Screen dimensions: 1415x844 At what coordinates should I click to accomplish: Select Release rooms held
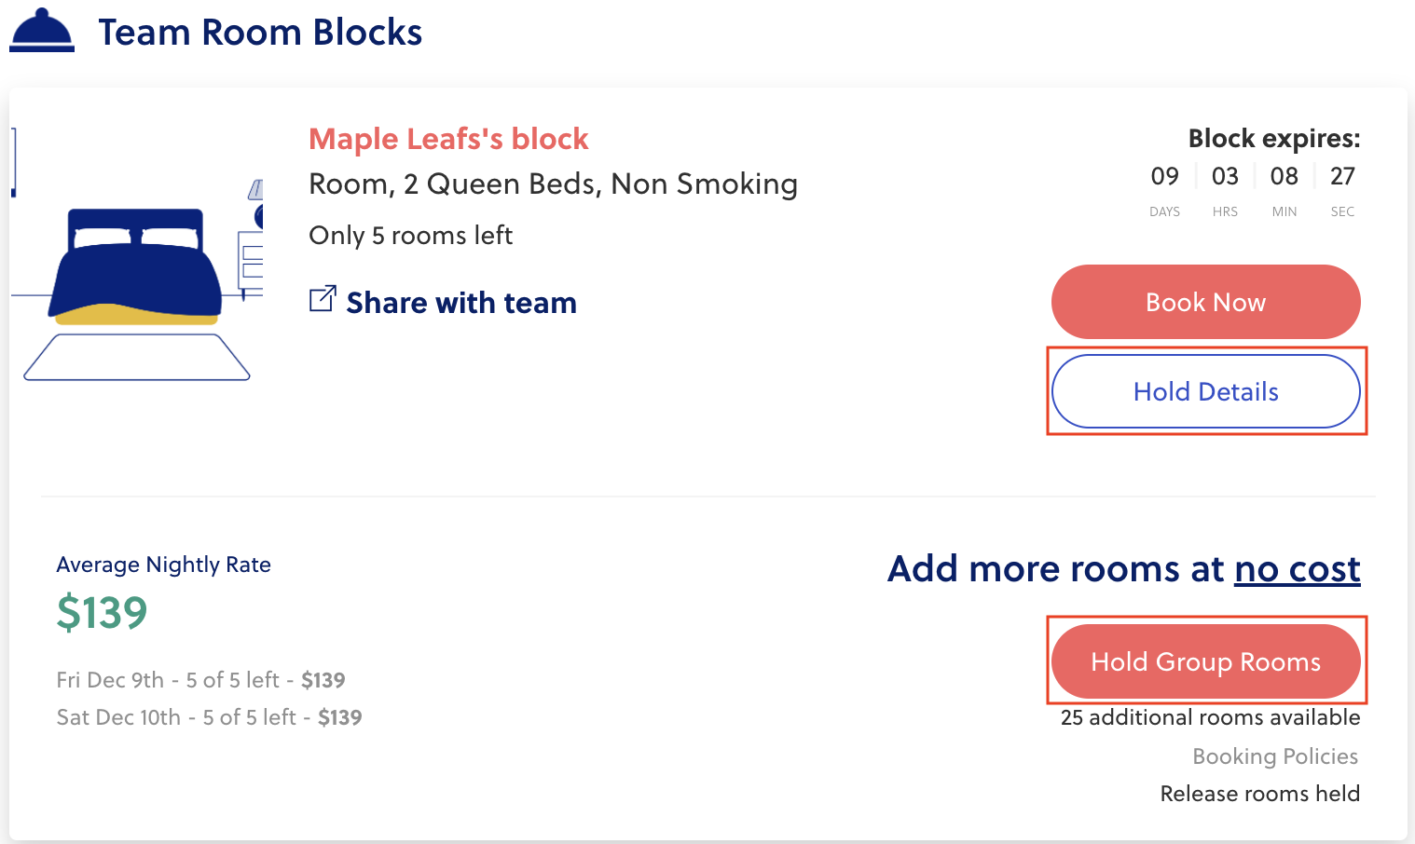point(1259,794)
